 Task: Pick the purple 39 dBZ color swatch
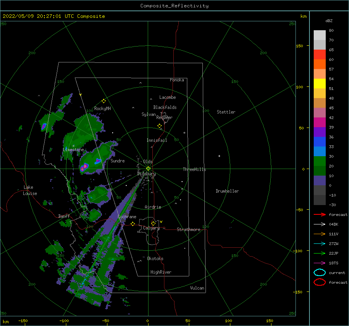(320, 132)
